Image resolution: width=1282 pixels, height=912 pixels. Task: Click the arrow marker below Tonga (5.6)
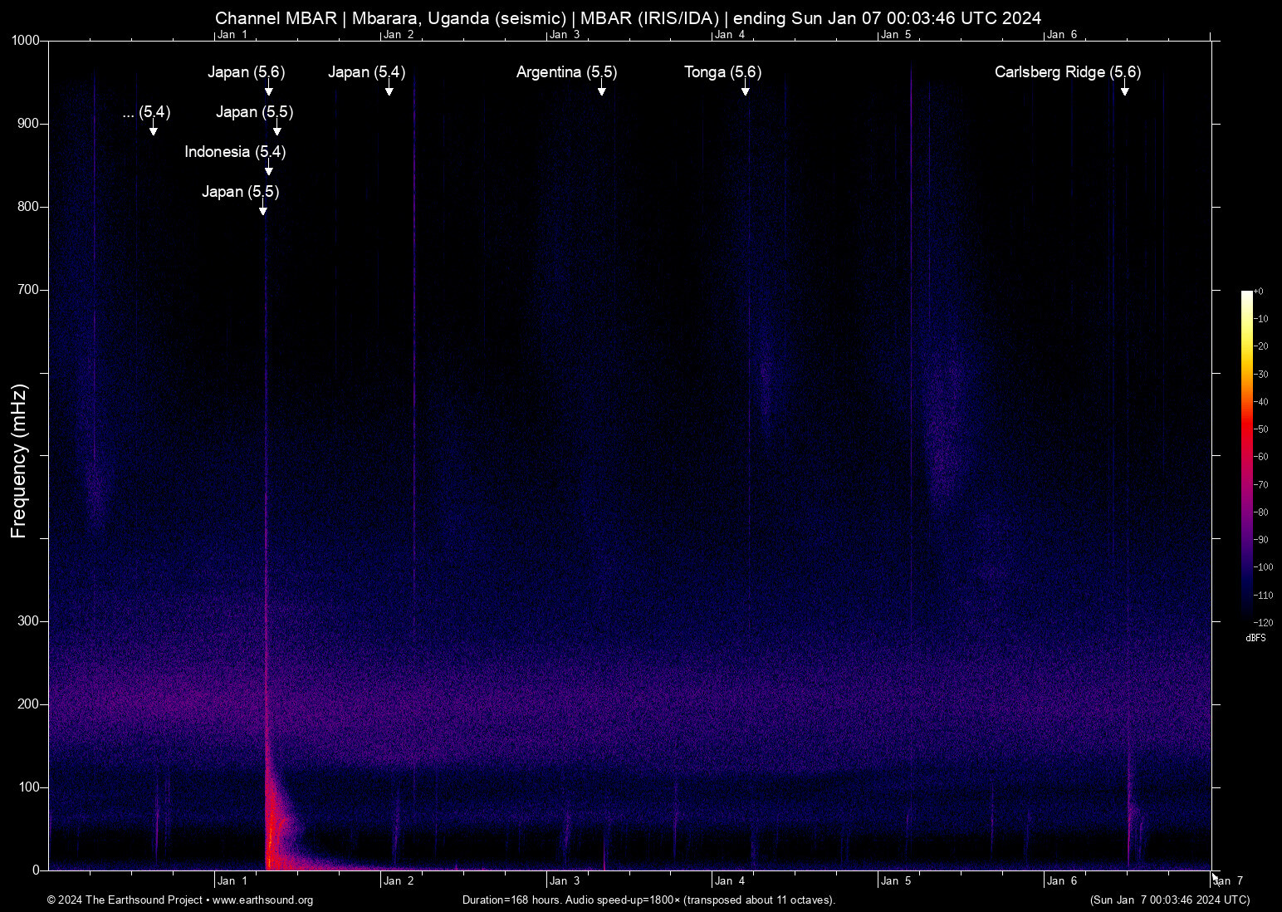746,90
